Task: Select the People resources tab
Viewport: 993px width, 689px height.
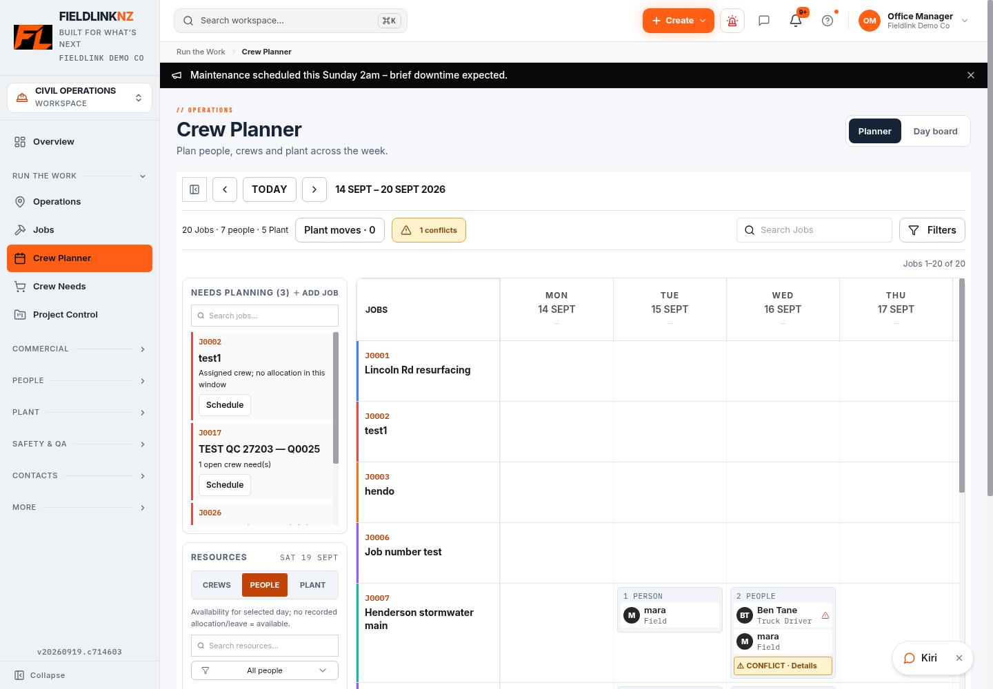Action: click(265, 585)
